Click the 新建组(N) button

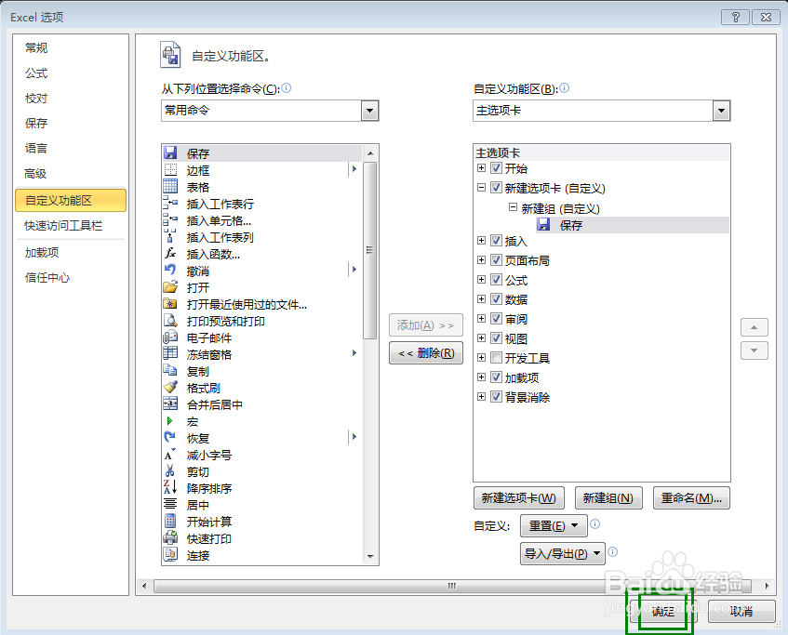pyautogui.click(x=608, y=497)
